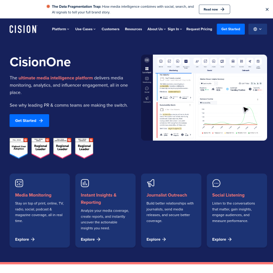Click the hero Get Started button

point(29,121)
